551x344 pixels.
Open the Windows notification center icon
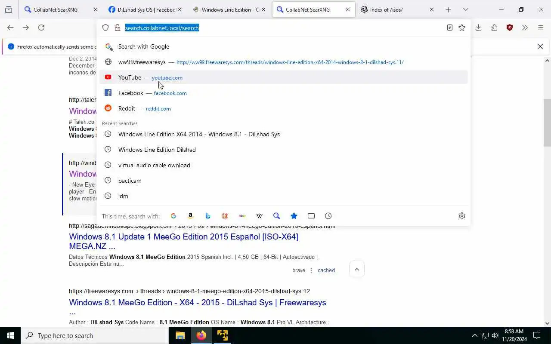click(537, 335)
